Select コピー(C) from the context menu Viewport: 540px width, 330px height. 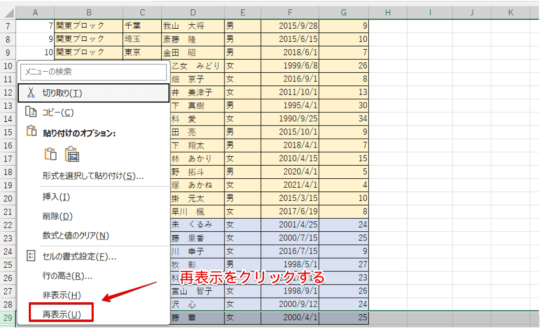tap(93, 112)
